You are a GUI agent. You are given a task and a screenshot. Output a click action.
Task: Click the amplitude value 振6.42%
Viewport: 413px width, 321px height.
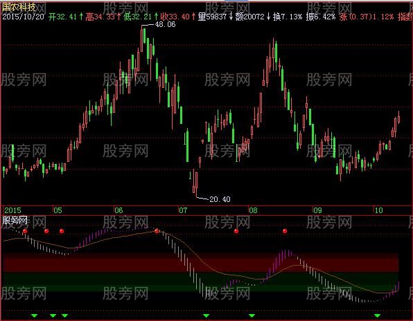click(x=321, y=17)
